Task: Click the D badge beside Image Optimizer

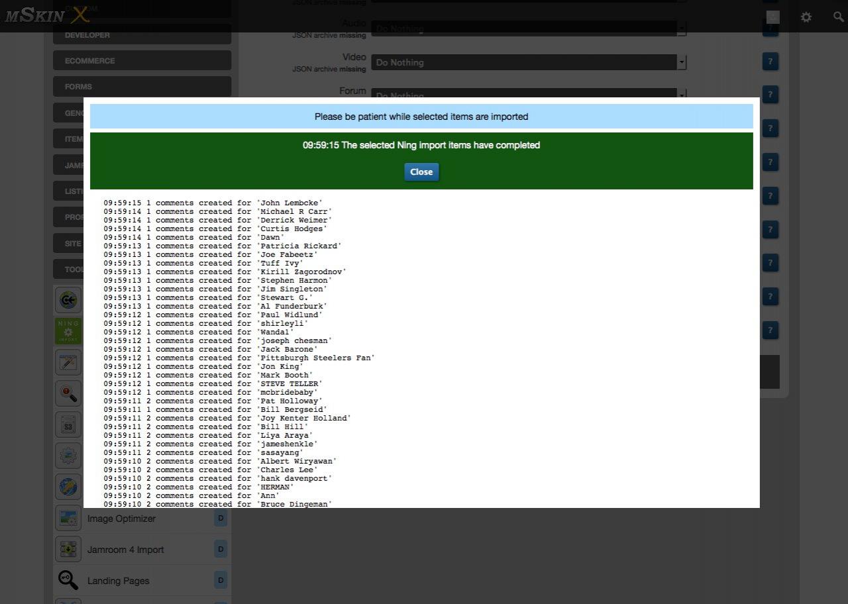Action: pos(221,518)
